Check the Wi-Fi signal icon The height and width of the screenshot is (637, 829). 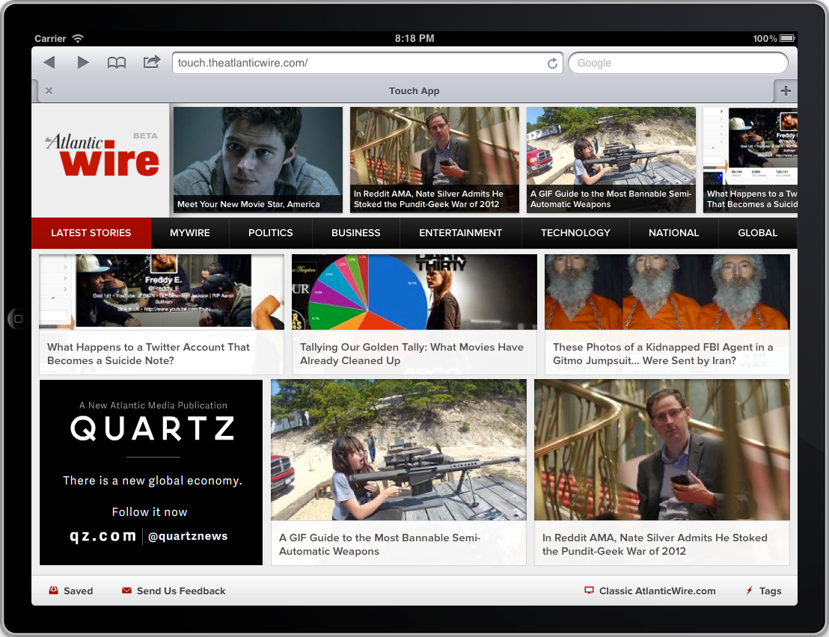78,39
